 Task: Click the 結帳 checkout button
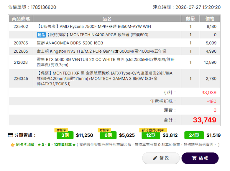(x=200, y=158)
